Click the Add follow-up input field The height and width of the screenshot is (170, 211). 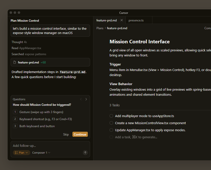pos(48,146)
